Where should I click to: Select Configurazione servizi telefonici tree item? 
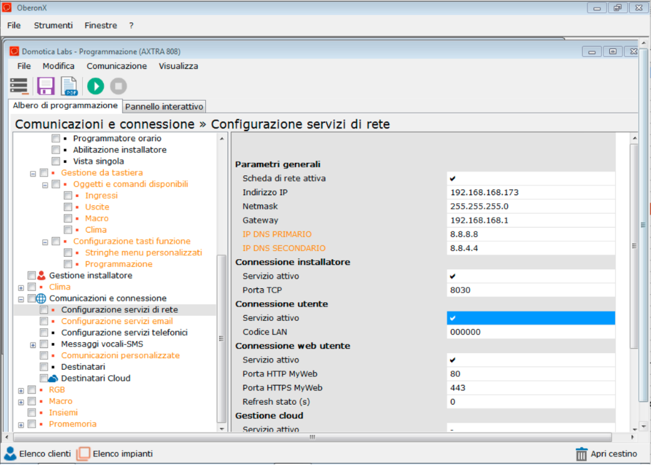(x=124, y=333)
